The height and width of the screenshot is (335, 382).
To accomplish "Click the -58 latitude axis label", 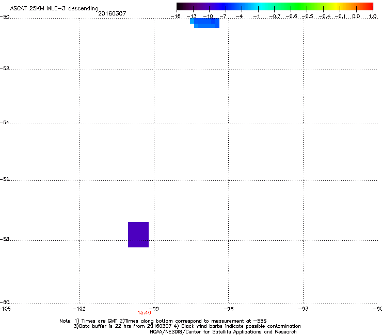I will [5, 239].
